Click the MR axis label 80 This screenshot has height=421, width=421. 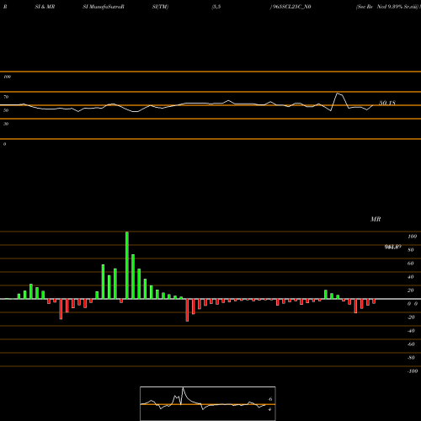click(x=411, y=250)
